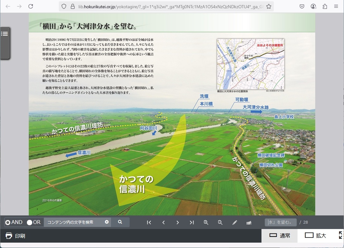344x248 pixels.
Task: Jump to the first page
Action: click(149, 223)
